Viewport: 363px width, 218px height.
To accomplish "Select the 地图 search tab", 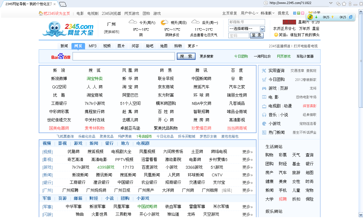I will (164, 46).
